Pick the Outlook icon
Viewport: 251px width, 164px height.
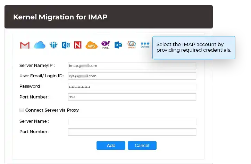click(118, 45)
